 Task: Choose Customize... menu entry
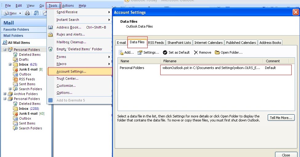click(66, 86)
